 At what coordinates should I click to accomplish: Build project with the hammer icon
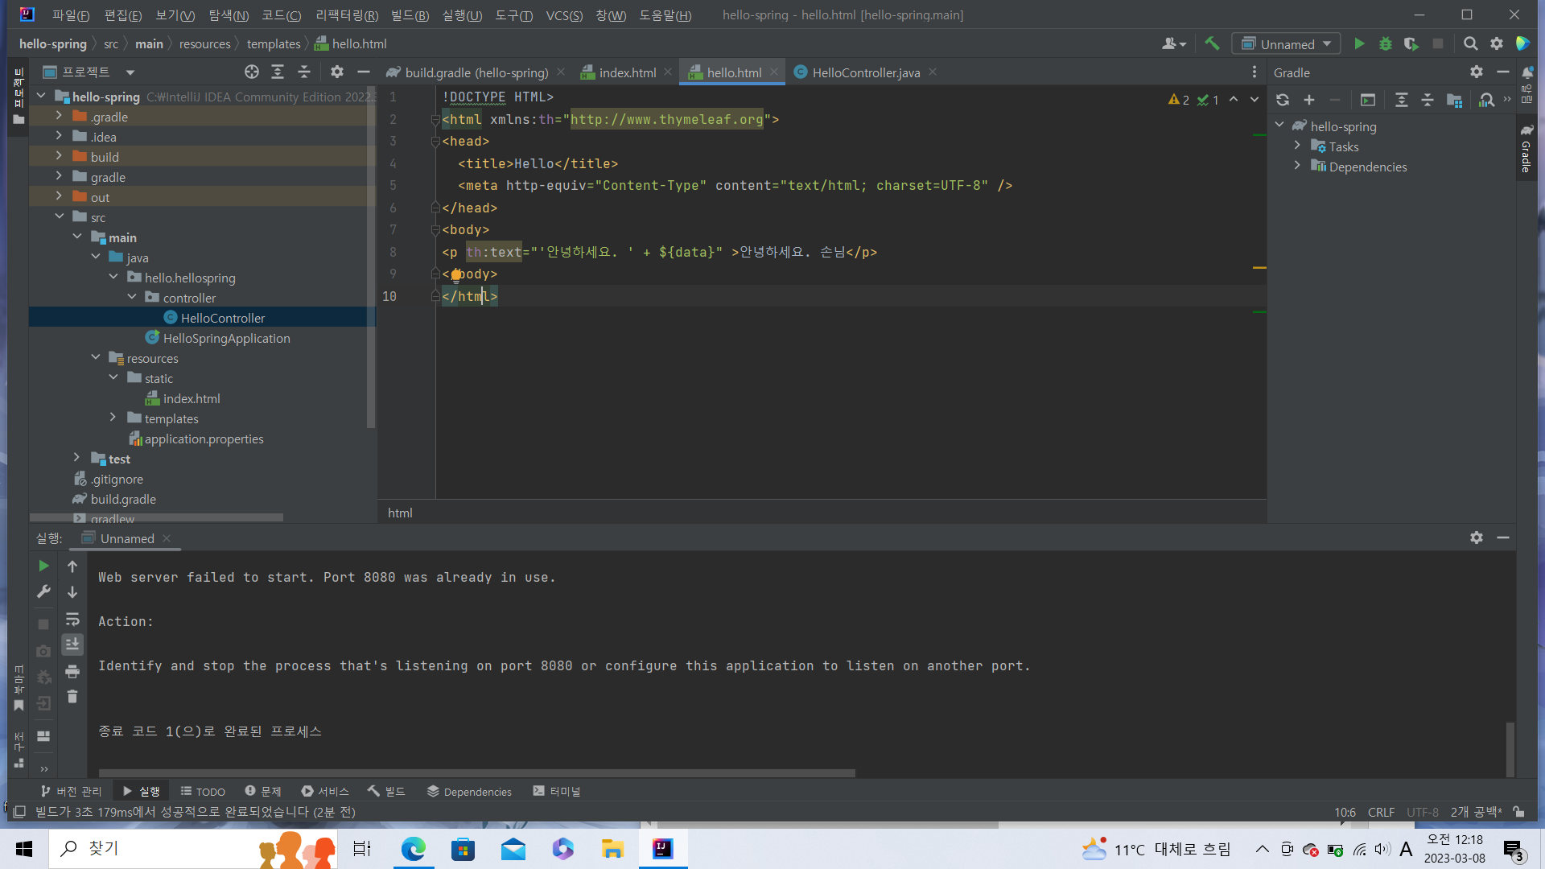pos(1212,44)
